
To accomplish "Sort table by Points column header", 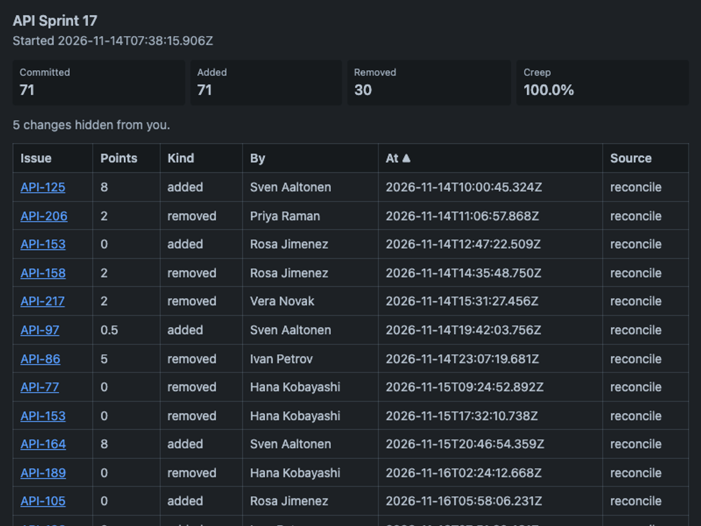I will click(x=126, y=158).
